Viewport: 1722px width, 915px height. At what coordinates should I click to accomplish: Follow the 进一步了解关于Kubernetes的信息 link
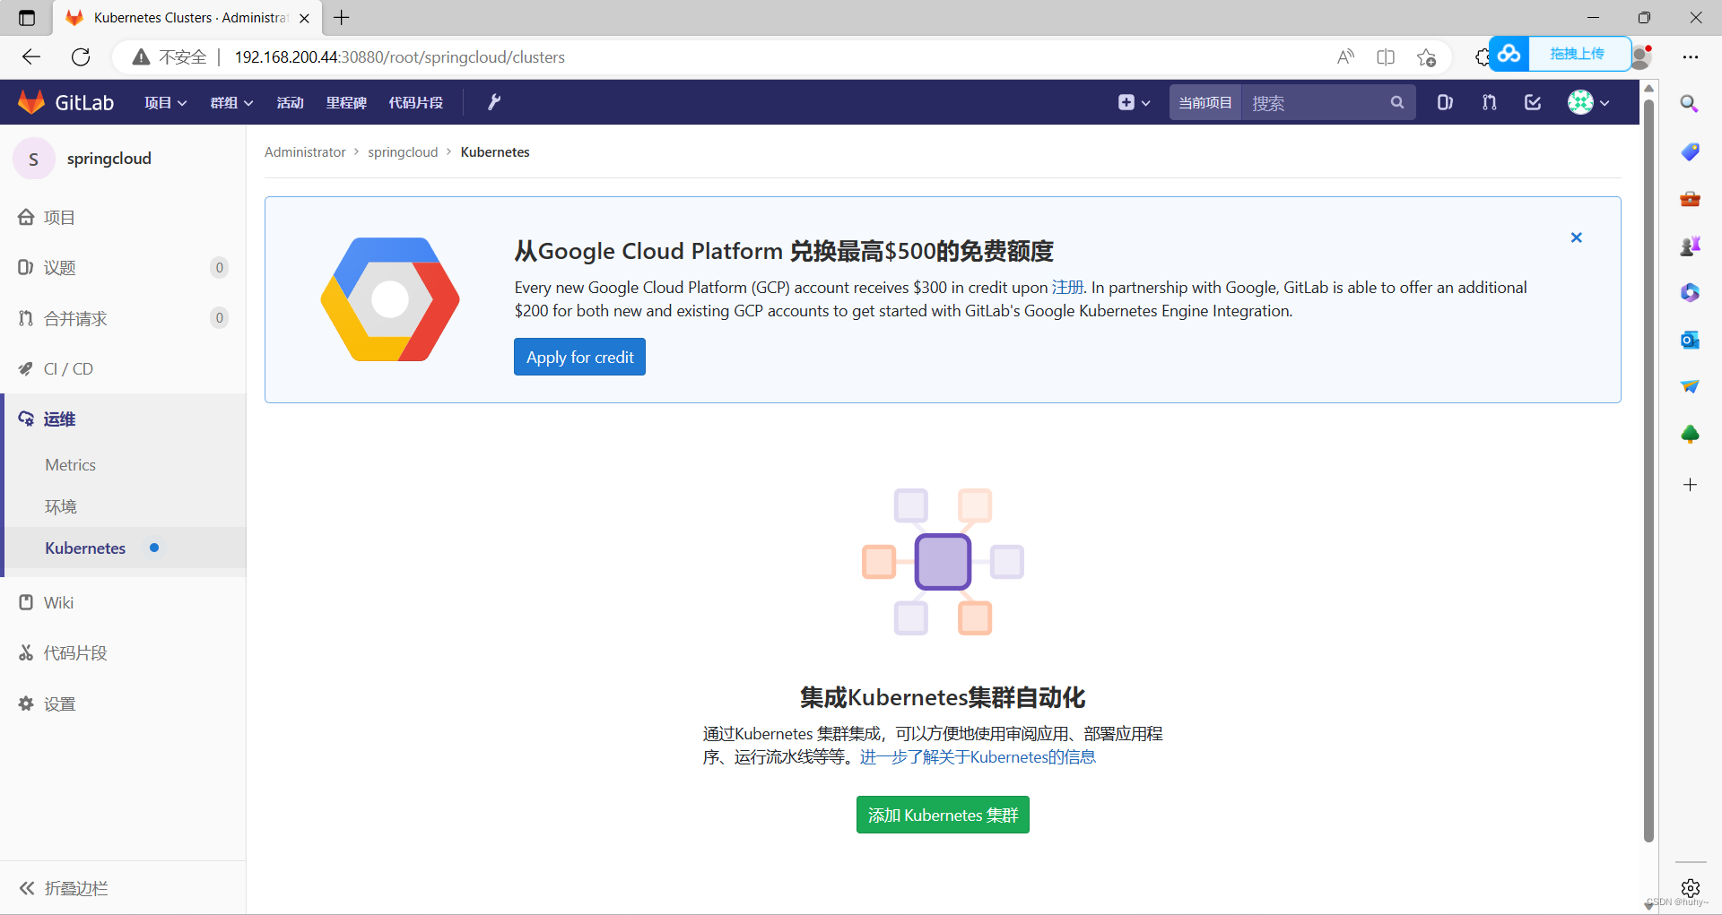click(x=978, y=757)
